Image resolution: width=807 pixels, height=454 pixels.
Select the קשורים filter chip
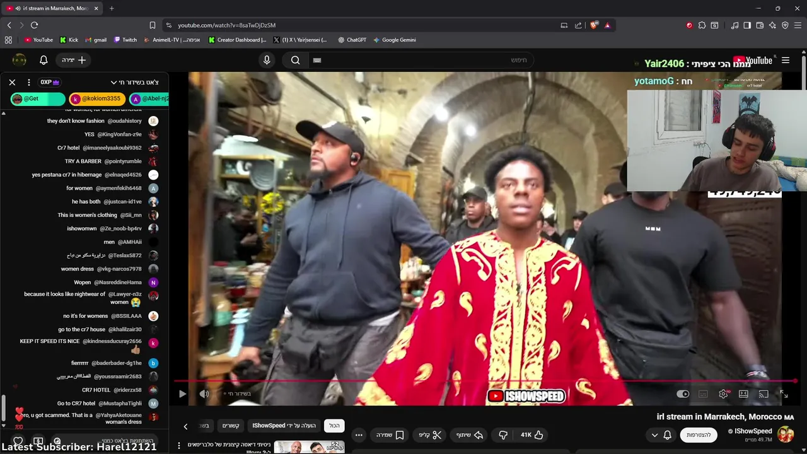click(231, 426)
